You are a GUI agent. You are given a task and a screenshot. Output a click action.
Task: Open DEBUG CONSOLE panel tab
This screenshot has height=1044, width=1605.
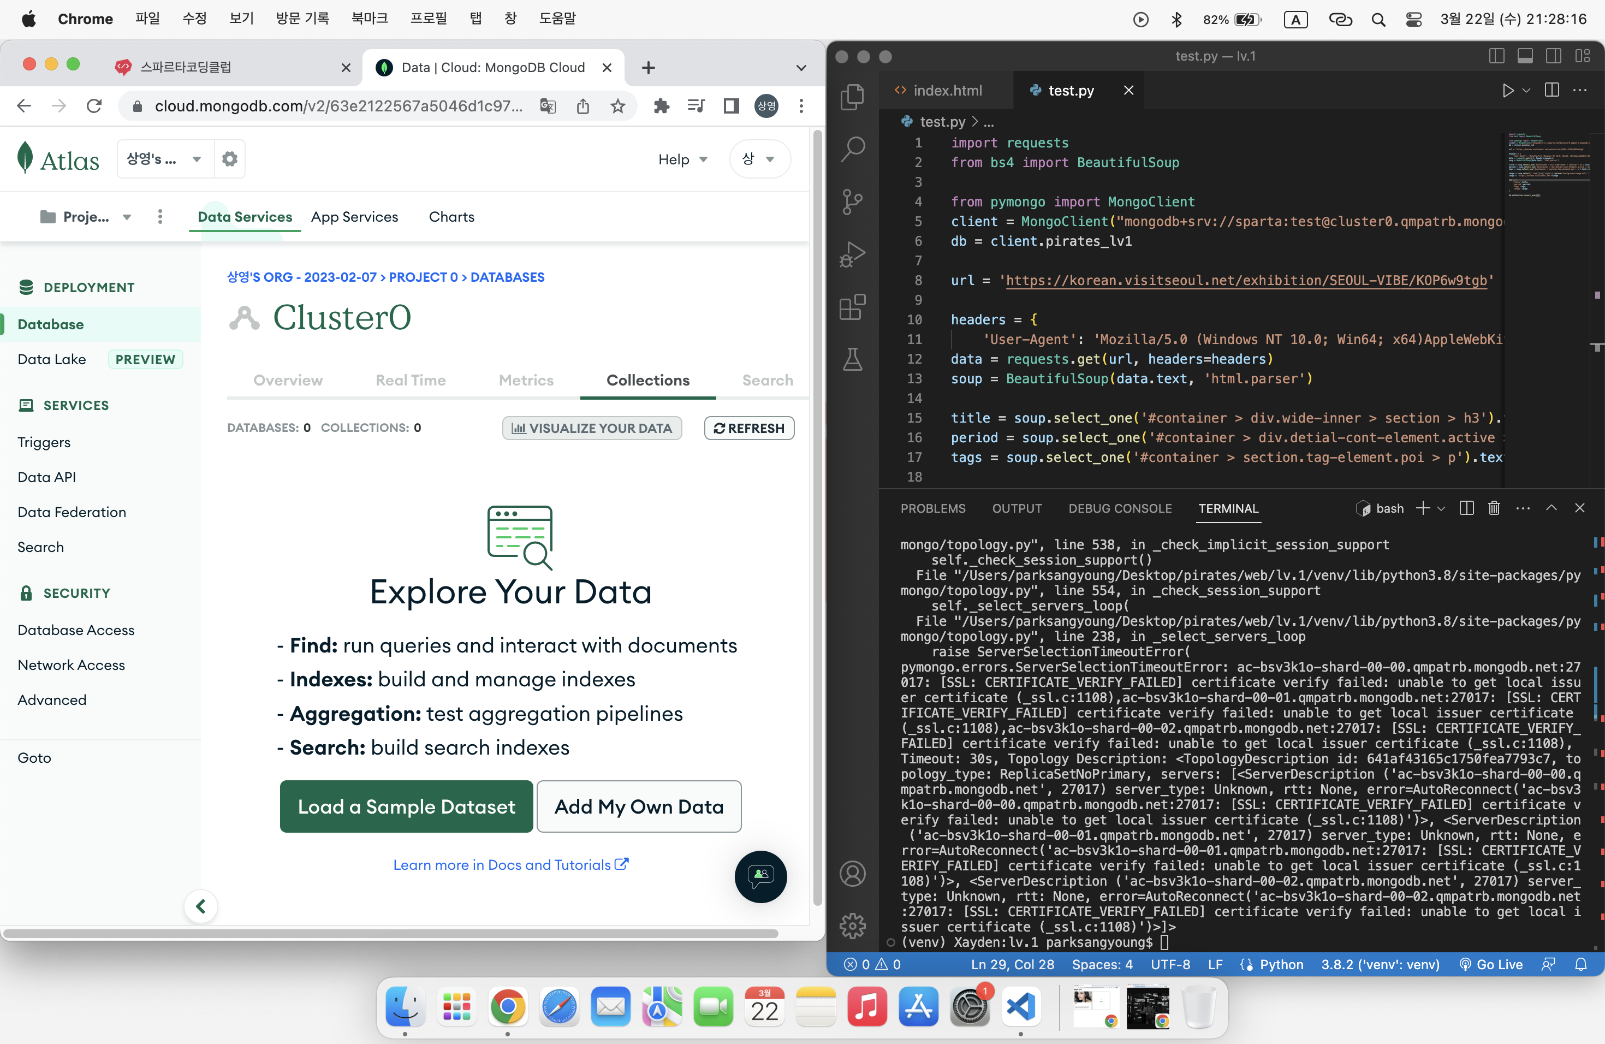(1120, 508)
